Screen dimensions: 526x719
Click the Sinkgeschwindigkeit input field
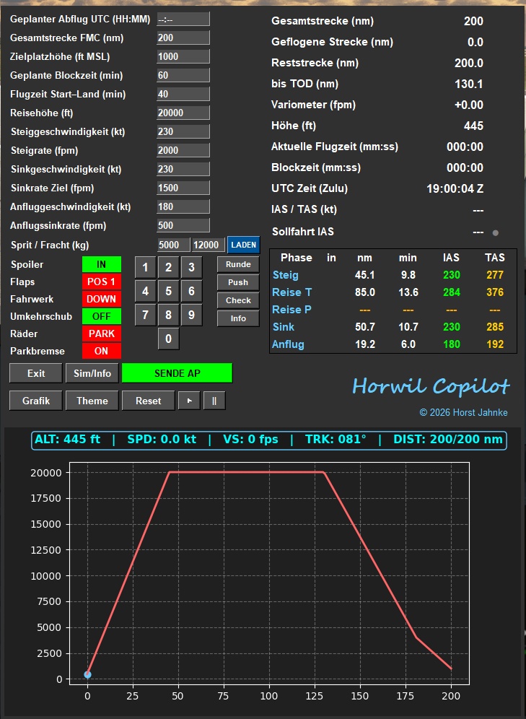point(183,169)
